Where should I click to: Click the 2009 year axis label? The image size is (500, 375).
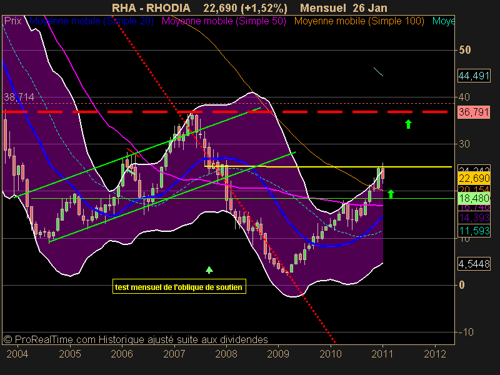point(278,354)
